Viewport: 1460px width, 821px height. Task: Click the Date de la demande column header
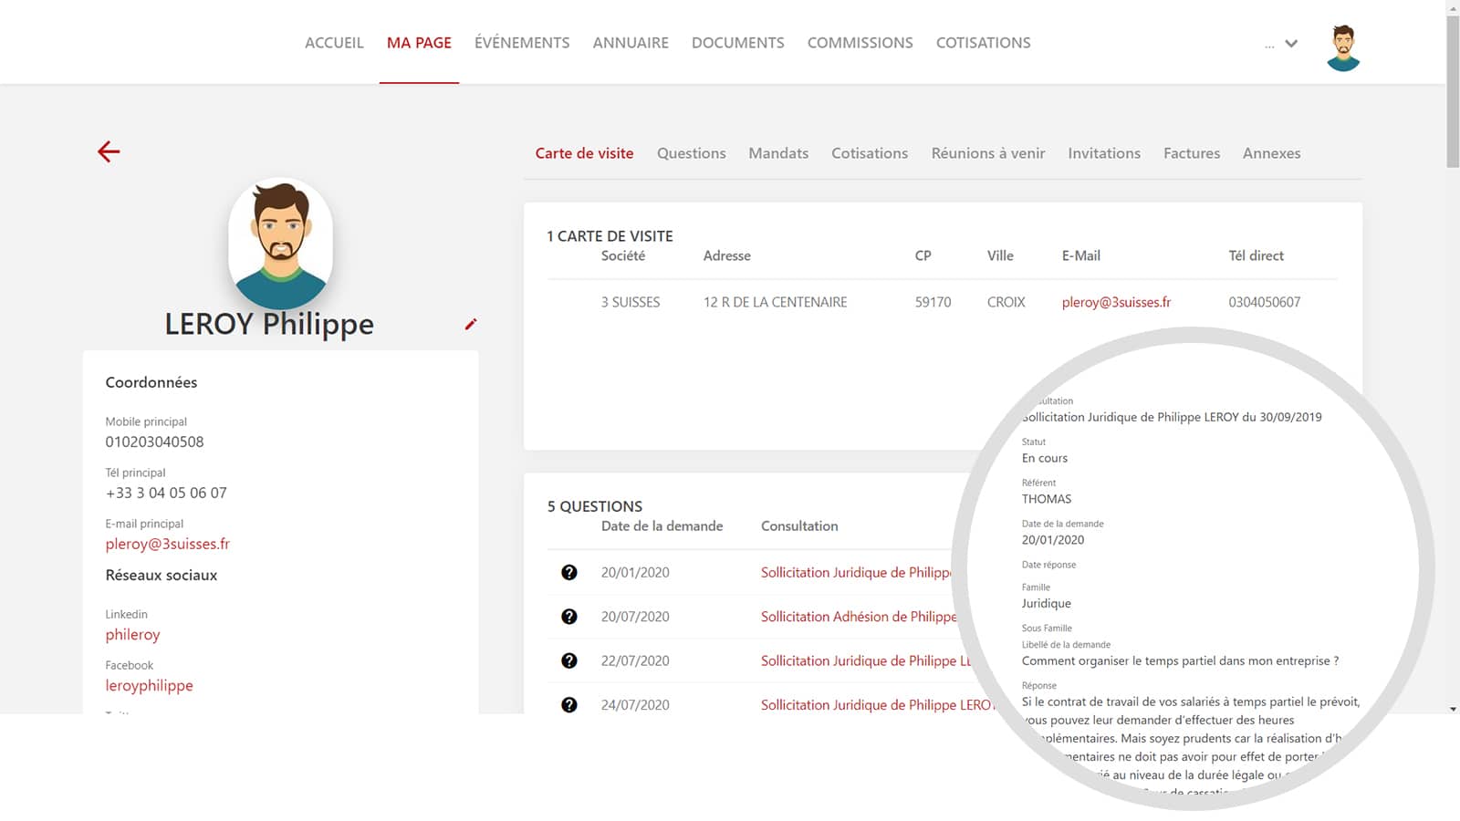tap(662, 526)
